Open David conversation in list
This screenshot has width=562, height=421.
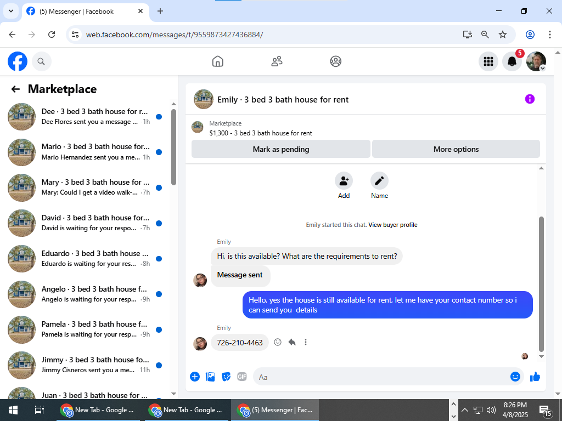tap(85, 223)
